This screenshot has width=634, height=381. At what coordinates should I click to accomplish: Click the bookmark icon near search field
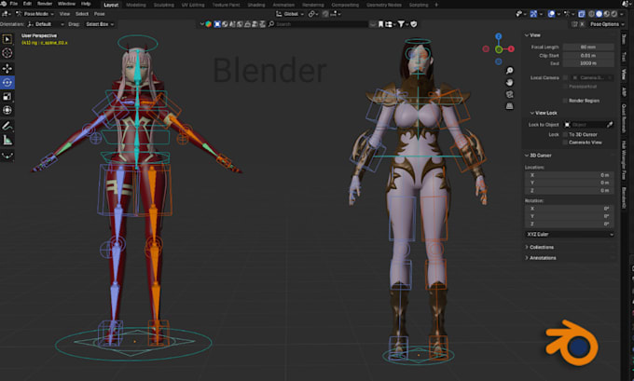pyautogui.click(x=380, y=24)
